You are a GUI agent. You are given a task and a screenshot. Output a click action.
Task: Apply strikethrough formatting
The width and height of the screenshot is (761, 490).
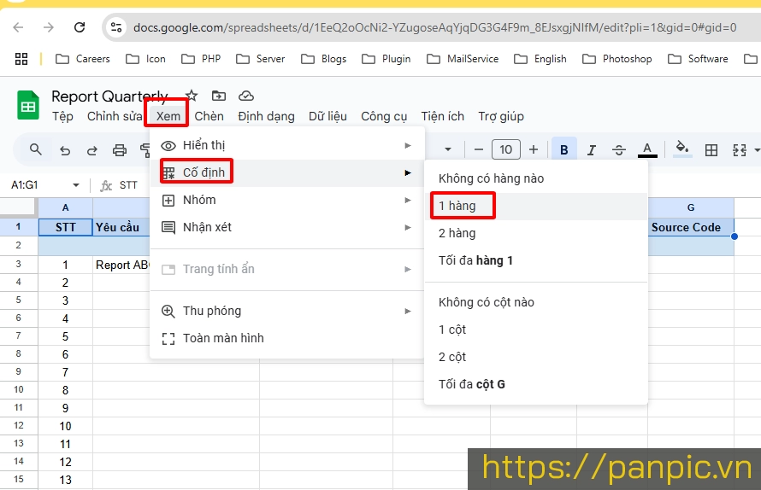pos(619,150)
